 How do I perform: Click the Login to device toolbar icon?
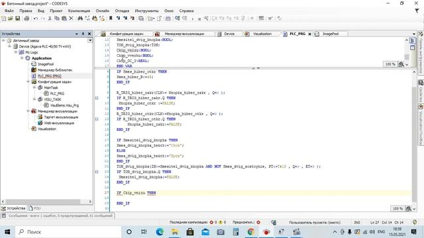tap(178, 19)
